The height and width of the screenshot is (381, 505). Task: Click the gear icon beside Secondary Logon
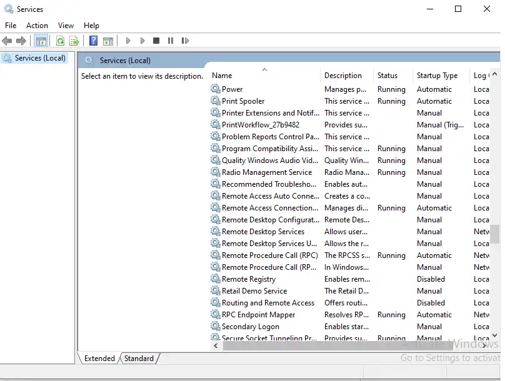(x=216, y=326)
